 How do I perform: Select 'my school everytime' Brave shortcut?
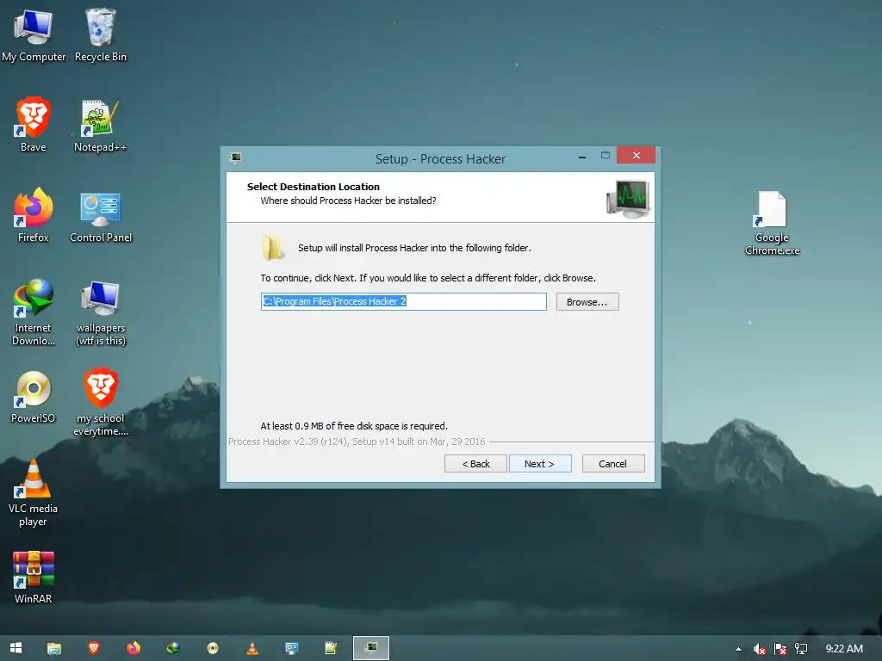click(x=101, y=403)
